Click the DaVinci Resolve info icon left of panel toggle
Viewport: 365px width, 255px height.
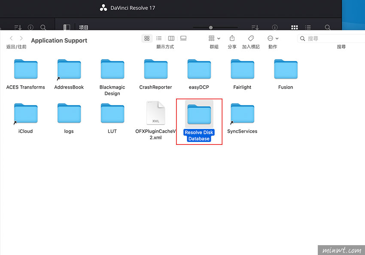(x=30, y=27)
